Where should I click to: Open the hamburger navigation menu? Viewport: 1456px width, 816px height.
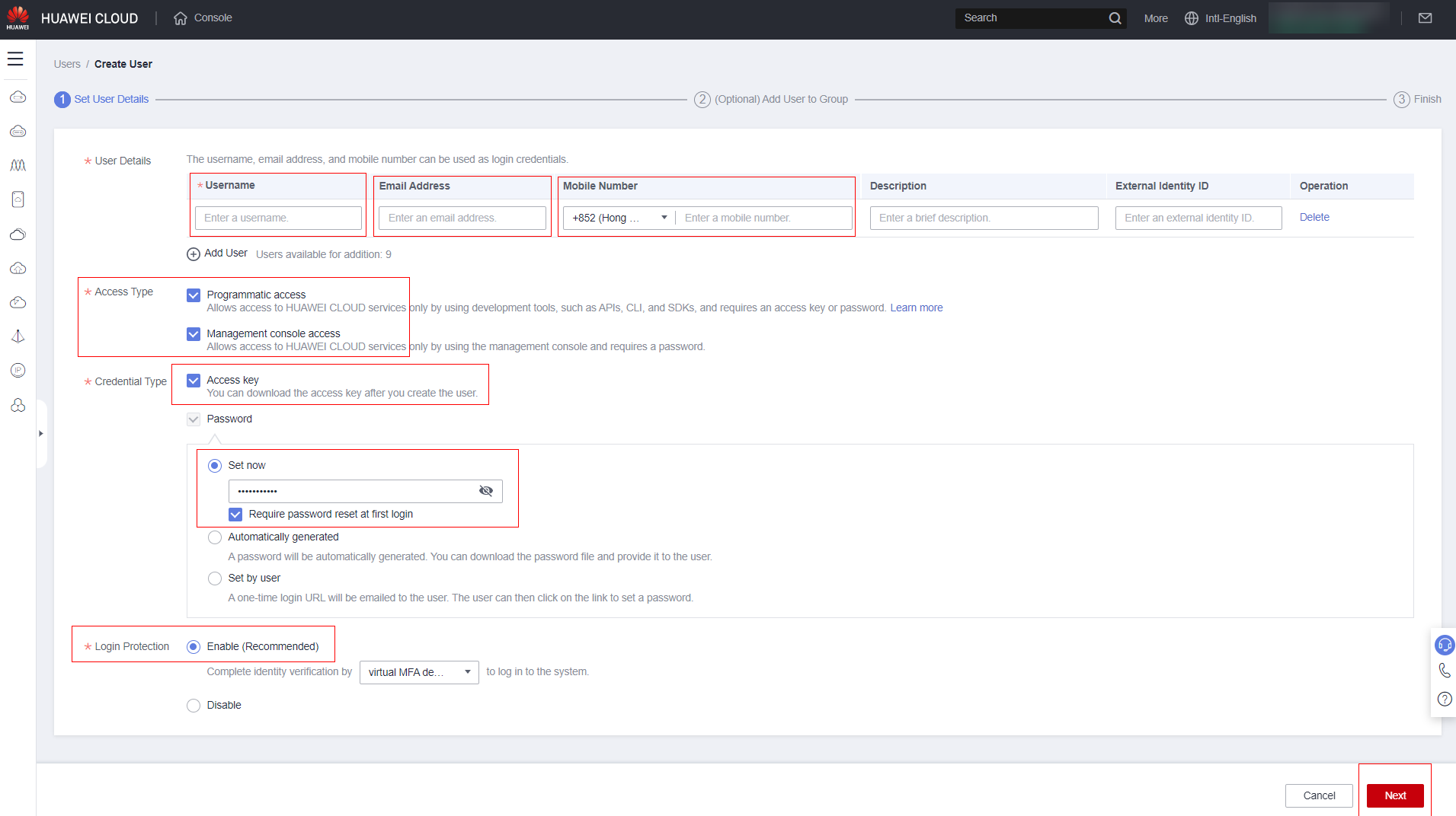point(15,59)
